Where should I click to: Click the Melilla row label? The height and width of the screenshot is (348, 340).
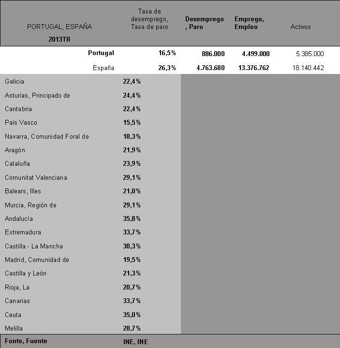click(14, 328)
